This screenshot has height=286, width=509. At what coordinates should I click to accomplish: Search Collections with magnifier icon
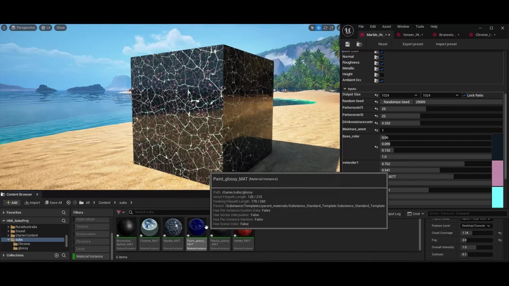pos(64,255)
